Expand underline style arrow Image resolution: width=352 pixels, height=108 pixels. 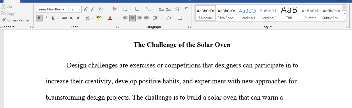coord(59,18)
